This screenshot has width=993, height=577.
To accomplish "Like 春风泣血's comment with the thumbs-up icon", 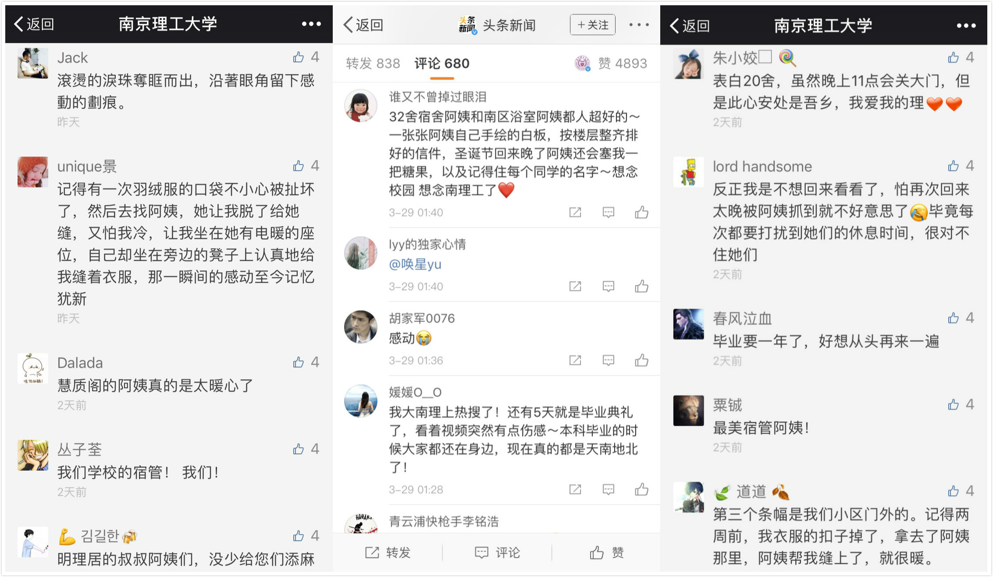I will 953,318.
